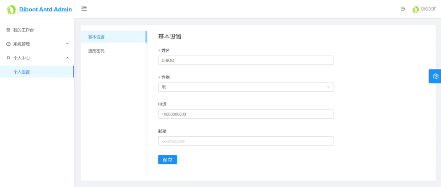Click the 邮箱 field label
The width and height of the screenshot is (441, 187).
point(162,131)
